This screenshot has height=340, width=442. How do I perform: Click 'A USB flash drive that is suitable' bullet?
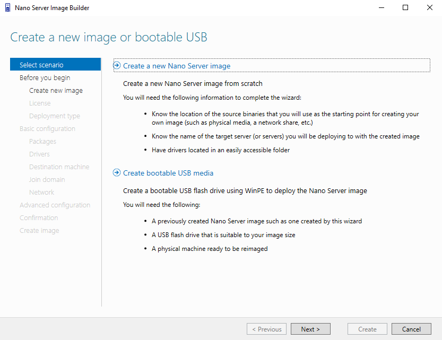coord(223,235)
